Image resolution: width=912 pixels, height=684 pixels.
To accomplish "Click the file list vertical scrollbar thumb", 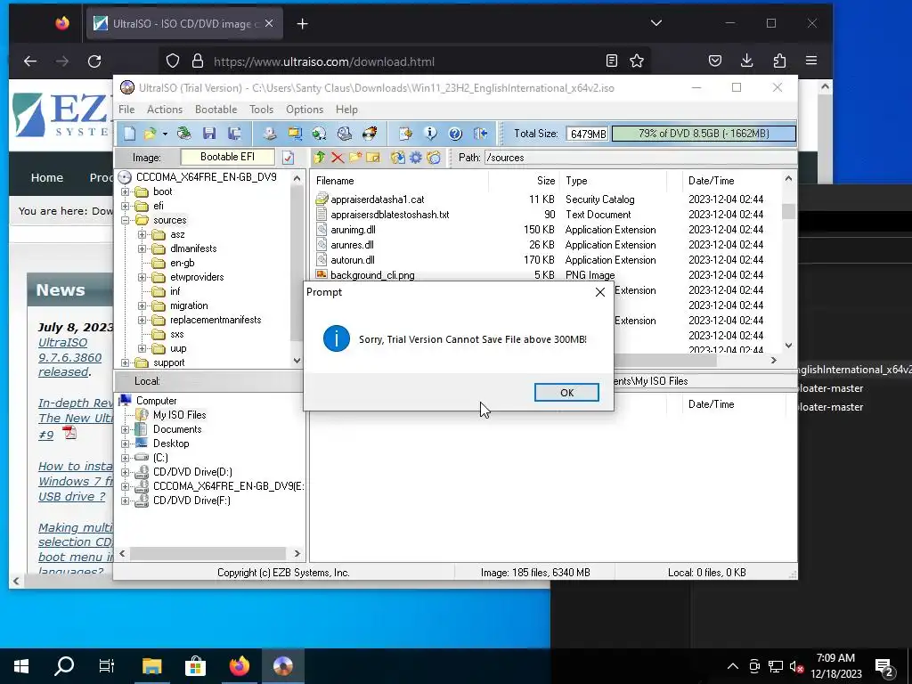I will (789, 211).
